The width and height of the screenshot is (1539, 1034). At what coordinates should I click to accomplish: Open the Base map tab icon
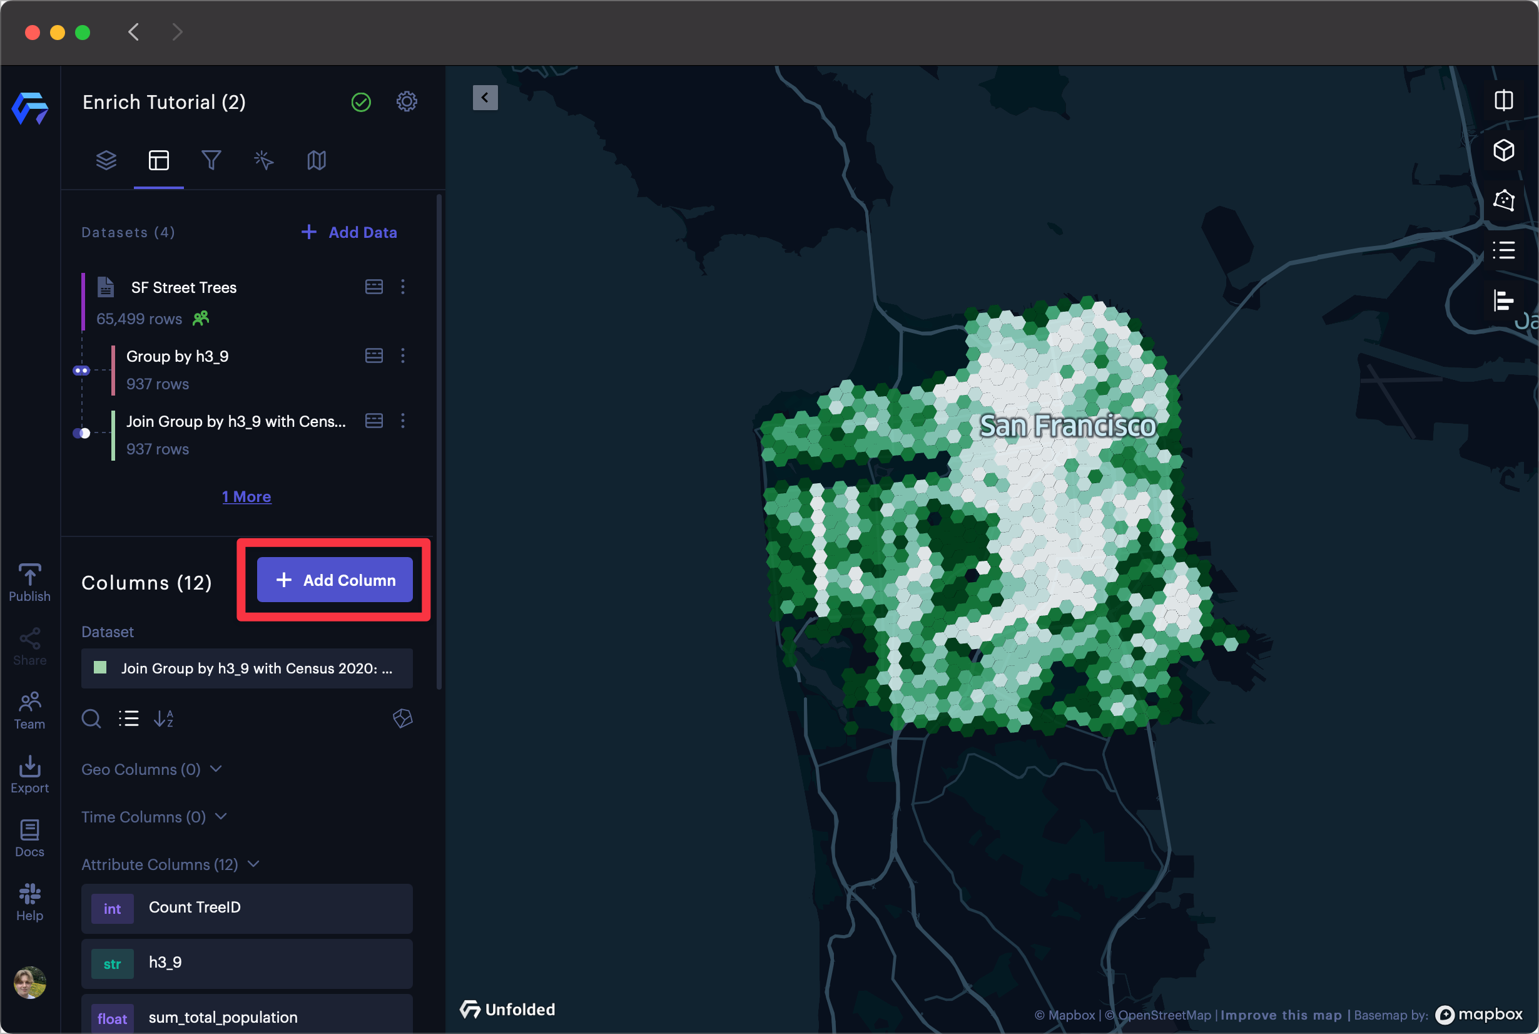coord(317,160)
